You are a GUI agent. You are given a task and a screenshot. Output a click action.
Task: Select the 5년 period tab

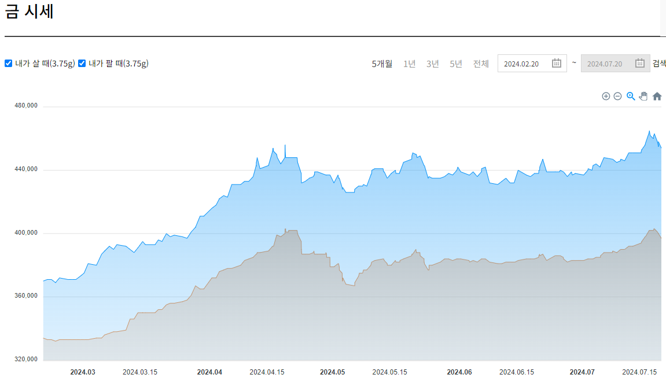(456, 64)
